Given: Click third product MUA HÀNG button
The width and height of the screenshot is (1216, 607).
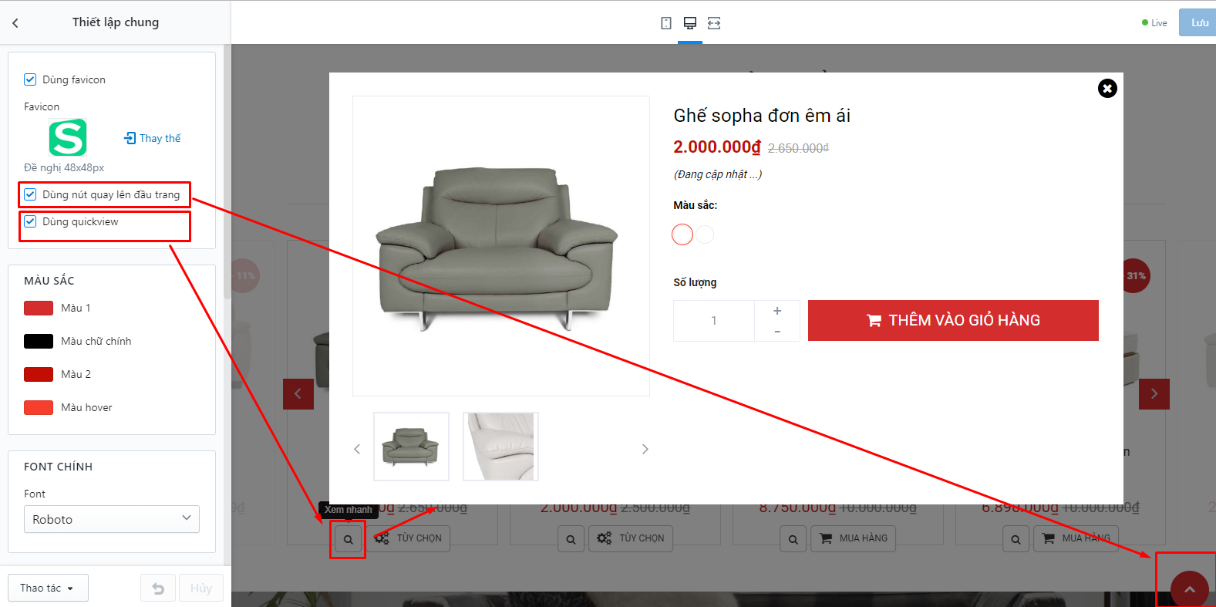Looking at the screenshot, I should tap(854, 538).
